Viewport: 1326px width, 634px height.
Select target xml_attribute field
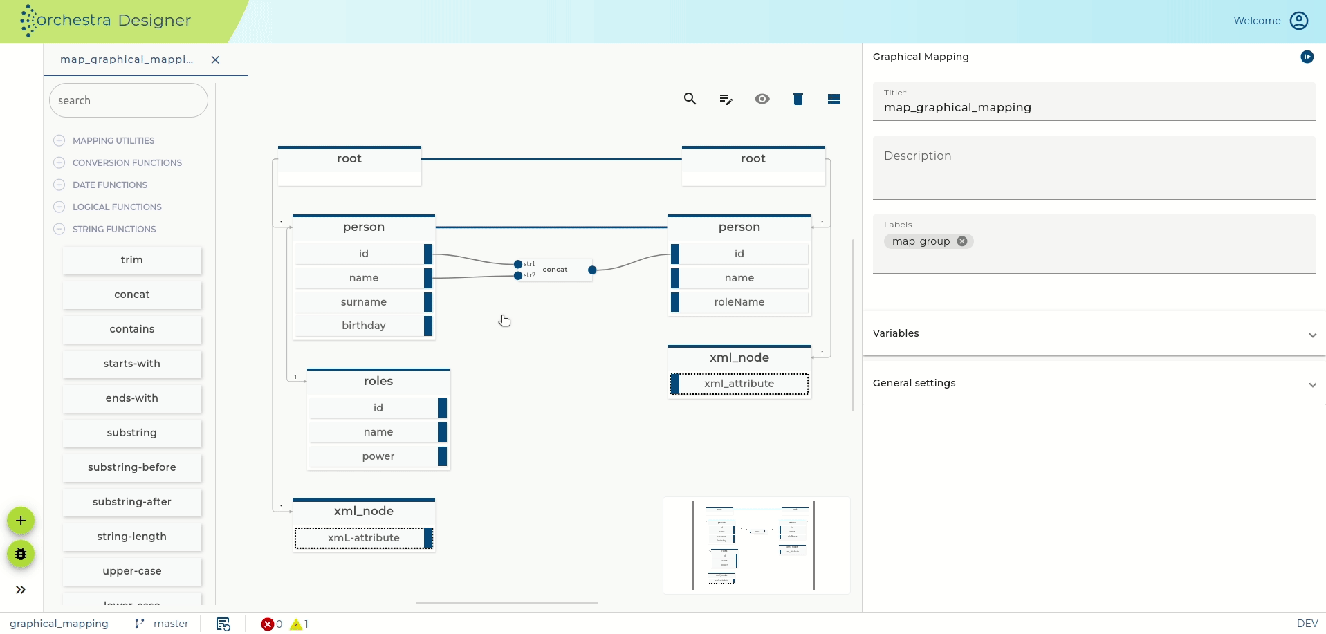click(739, 384)
